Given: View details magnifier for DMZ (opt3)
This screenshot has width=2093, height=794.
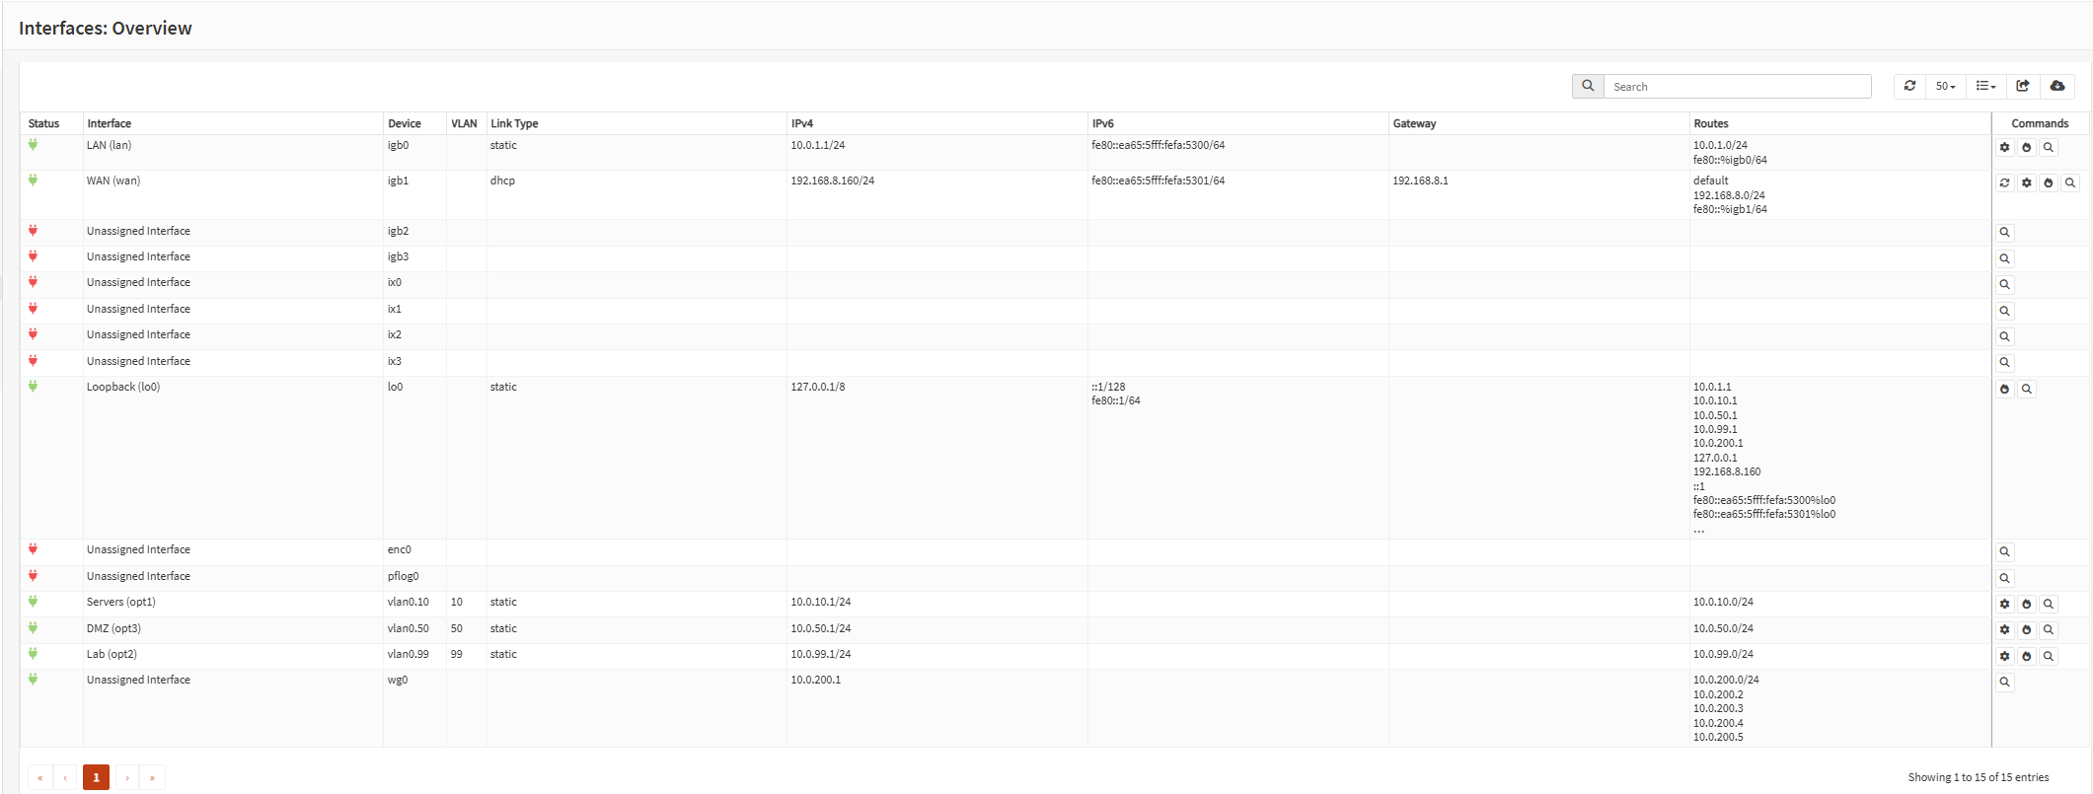Looking at the screenshot, I should coord(2049,630).
